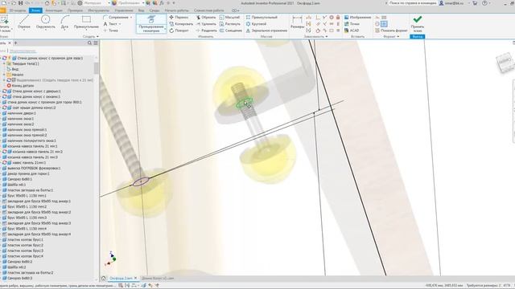
Task: Click Принять эскиз (Finish Sketch) green check
Action: coord(418,23)
